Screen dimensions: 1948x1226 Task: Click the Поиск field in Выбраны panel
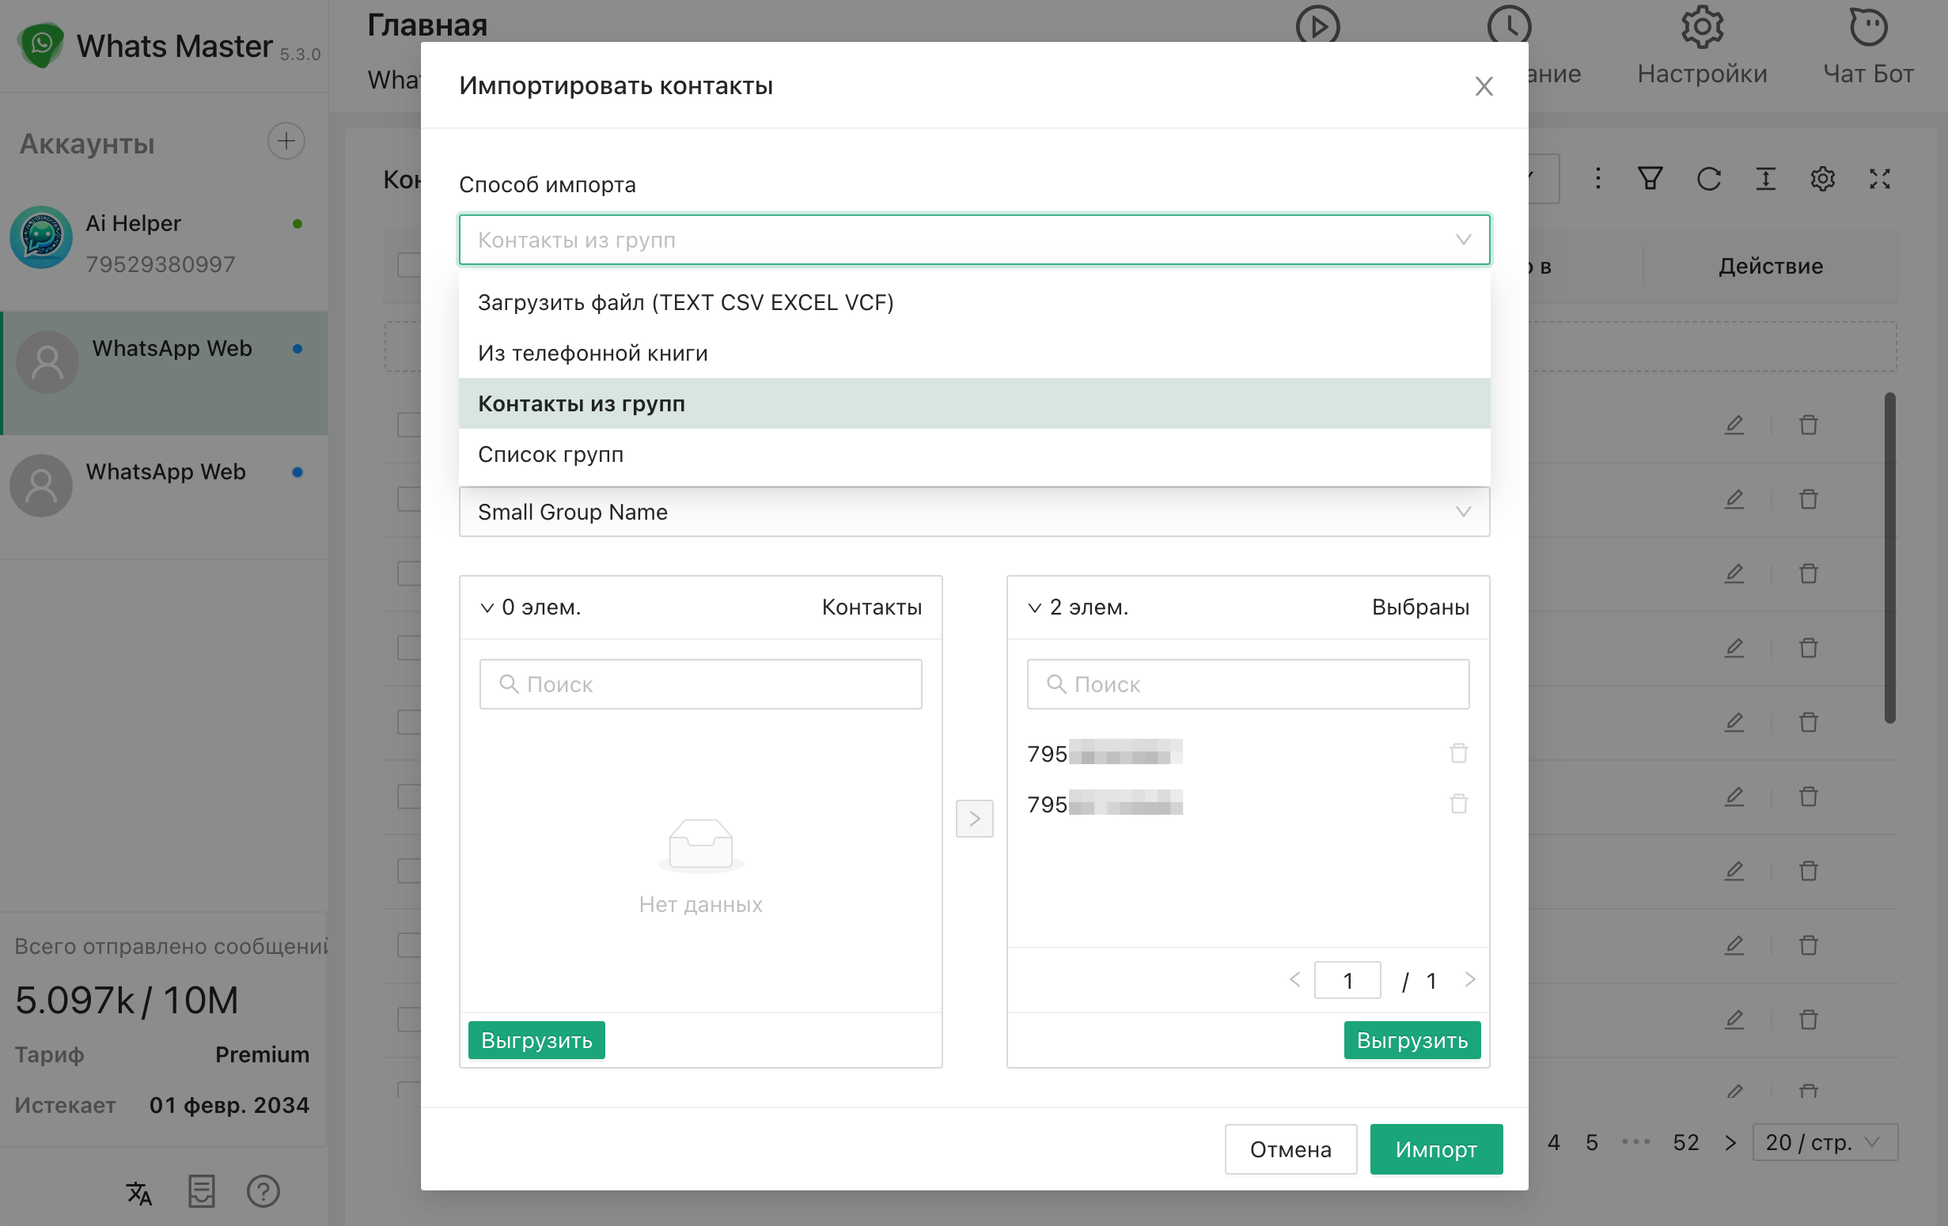click(1248, 684)
